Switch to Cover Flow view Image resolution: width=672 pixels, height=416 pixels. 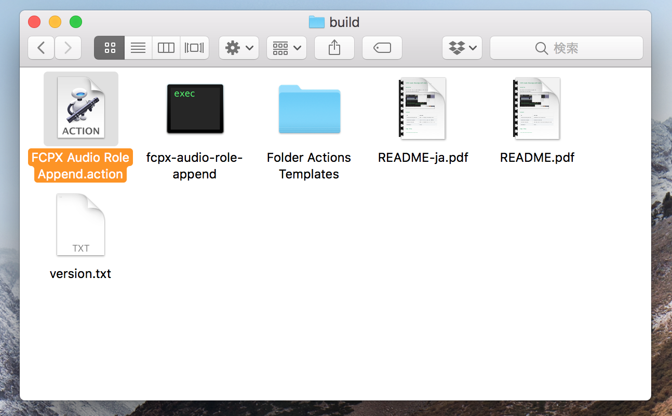click(x=194, y=48)
